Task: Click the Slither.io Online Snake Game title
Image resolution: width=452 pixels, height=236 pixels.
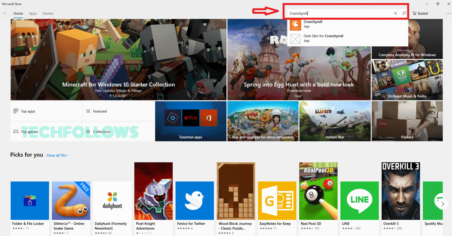Action: click(x=69, y=226)
